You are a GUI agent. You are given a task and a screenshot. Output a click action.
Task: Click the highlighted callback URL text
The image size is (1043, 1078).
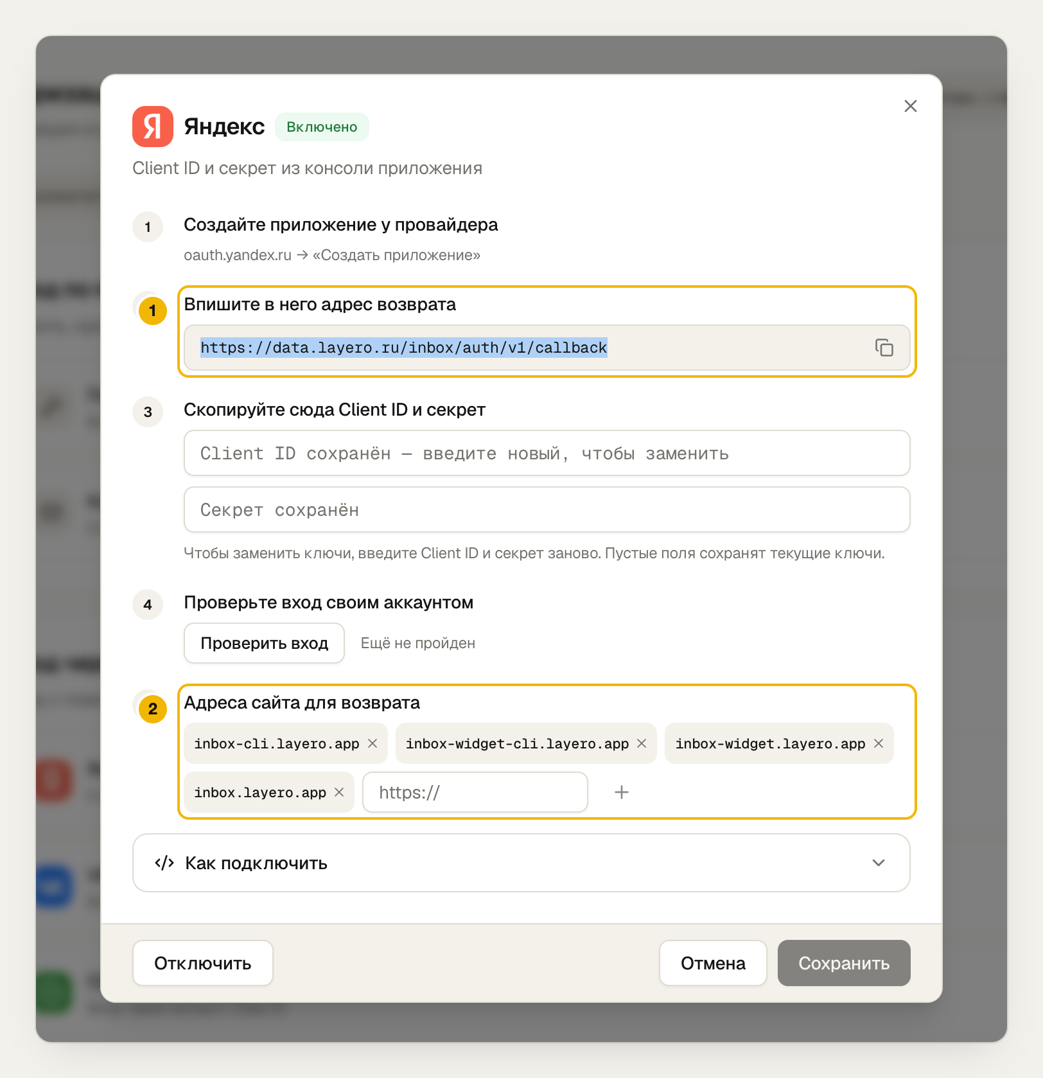click(403, 348)
